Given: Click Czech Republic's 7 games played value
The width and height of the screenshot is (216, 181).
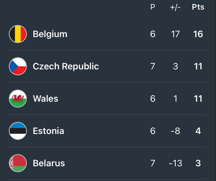Looking at the screenshot, I should 153,66.
